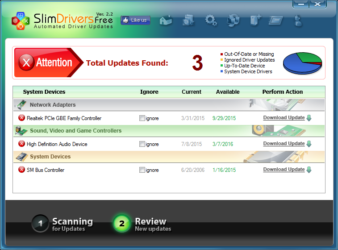Viewport: 338px width, 250px height.
Task: Click the yellow Ignored Driver Updates swatch
Action: pyautogui.click(x=221, y=60)
